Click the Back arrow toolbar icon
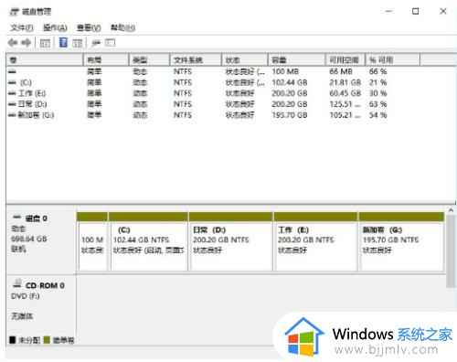The width and height of the screenshot is (457, 362). point(12,43)
